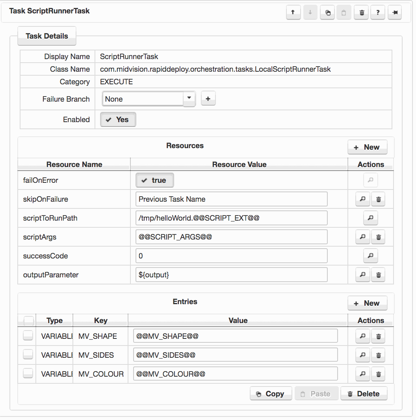Check the MV_SIDES entry checkbox
Image resolution: width=416 pixels, height=420 pixels.
(x=28, y=354)
